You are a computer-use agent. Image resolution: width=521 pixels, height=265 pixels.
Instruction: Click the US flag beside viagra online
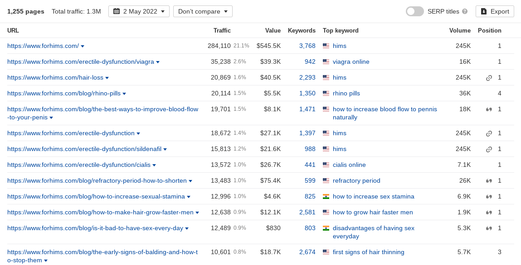click(326, 62)
